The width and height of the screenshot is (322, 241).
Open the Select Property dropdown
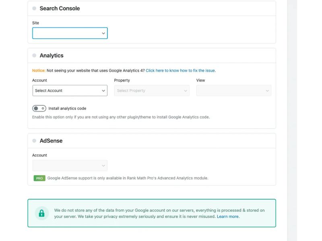pos(152,91)
